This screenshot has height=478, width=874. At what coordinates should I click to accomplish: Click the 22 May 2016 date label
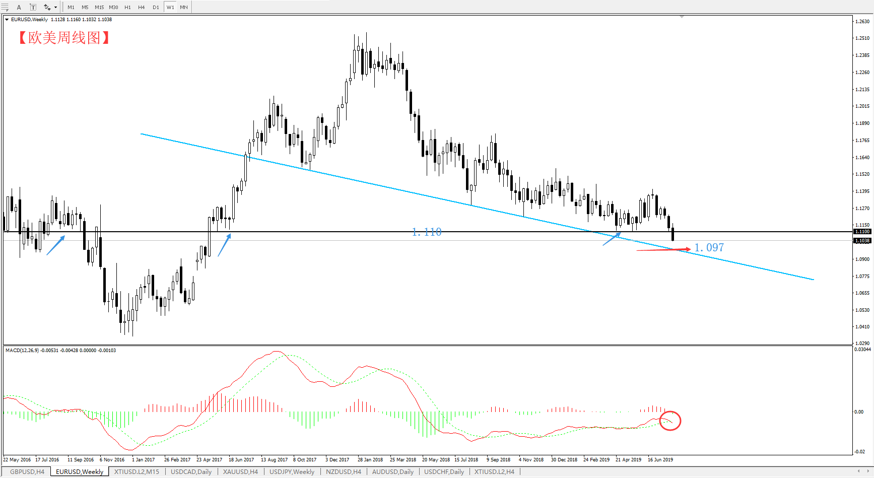pyautogui.click(x=17, y=460)
